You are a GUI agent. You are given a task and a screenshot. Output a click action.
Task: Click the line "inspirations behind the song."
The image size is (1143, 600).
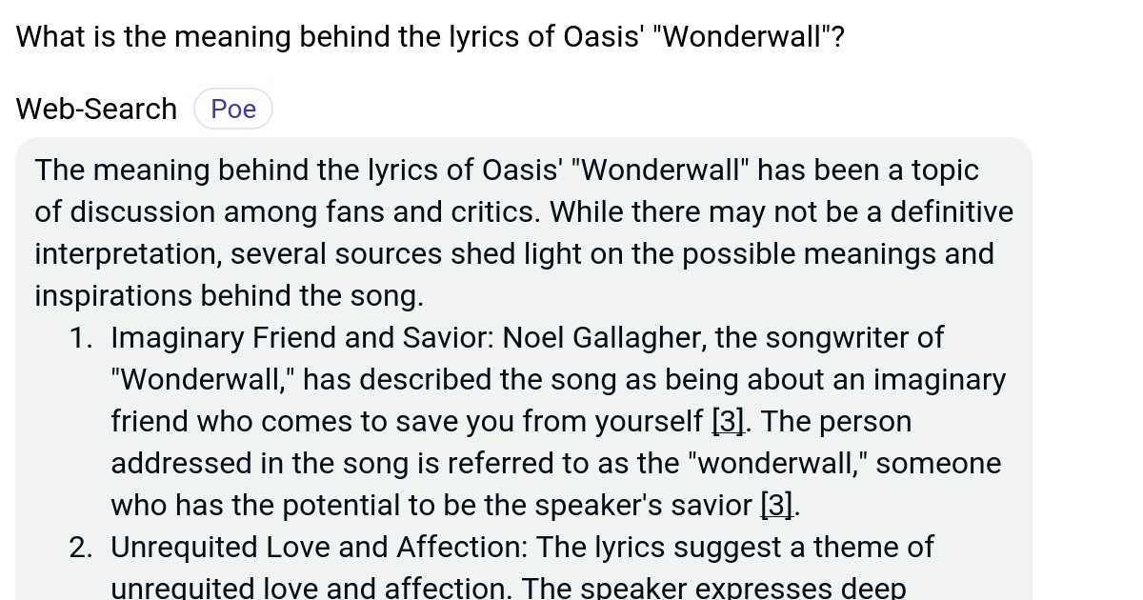[229, 295]
